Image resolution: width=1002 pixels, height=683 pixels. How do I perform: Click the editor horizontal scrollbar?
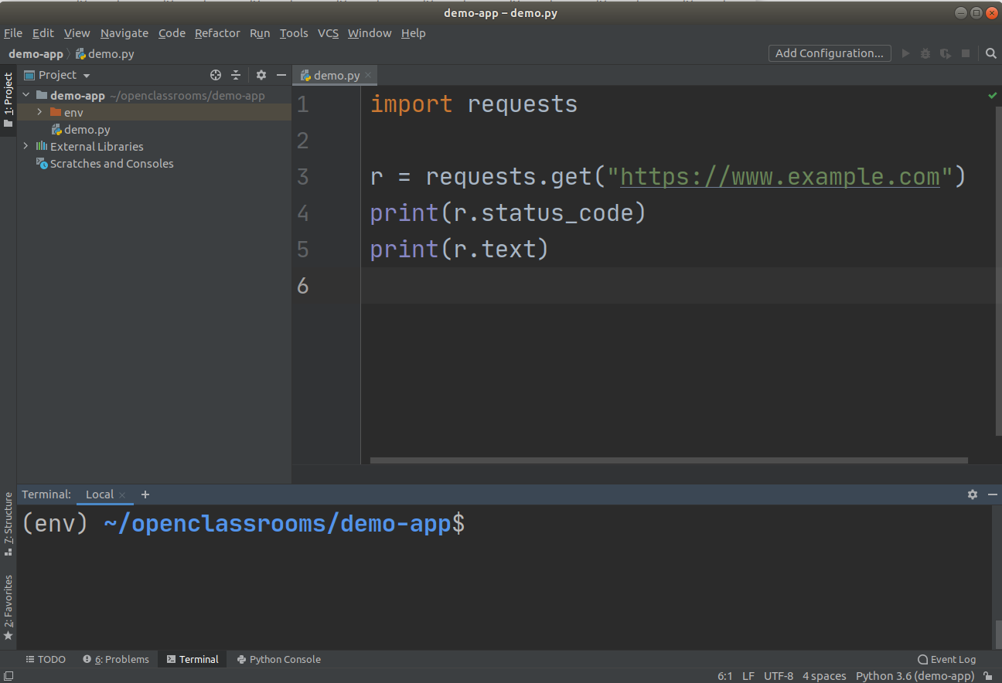669,460
